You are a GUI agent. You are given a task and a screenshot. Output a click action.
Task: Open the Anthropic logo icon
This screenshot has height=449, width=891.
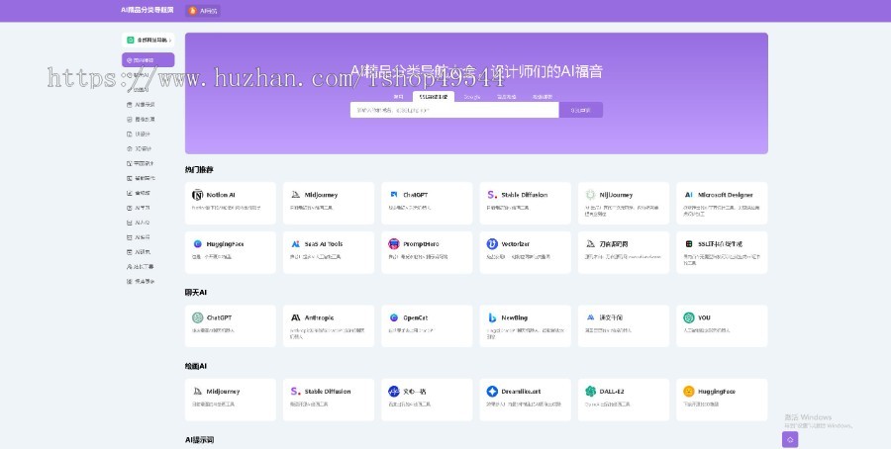(295, 317)
